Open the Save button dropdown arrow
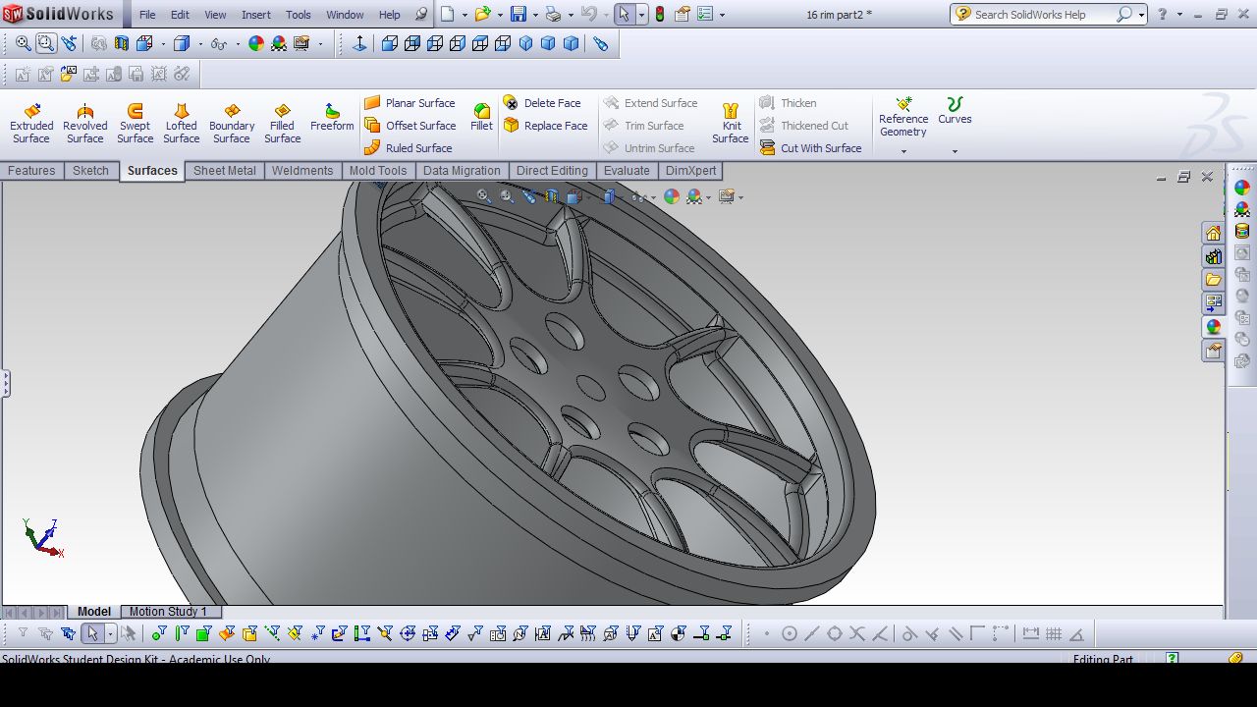Screen dimensions: 1257x707 click(x=536, y=15)
